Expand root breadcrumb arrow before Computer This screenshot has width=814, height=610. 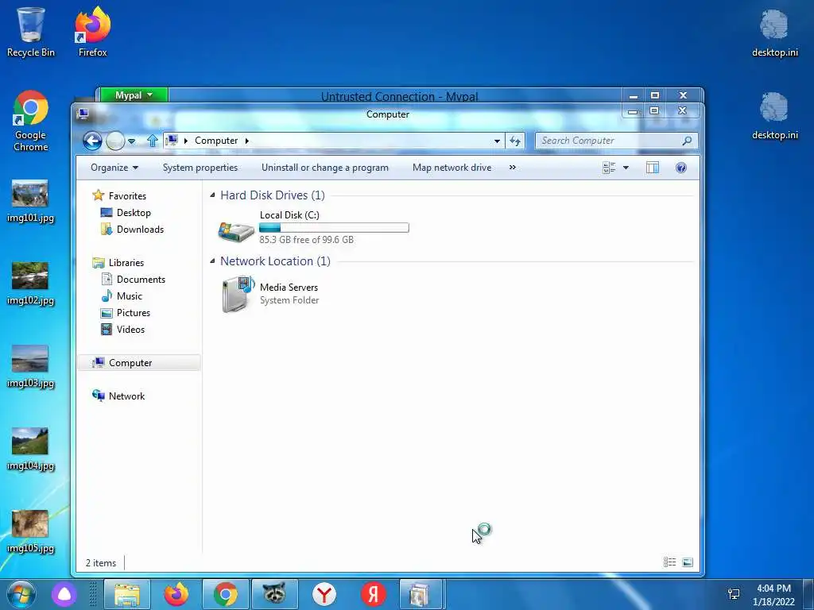coord(186,141)
